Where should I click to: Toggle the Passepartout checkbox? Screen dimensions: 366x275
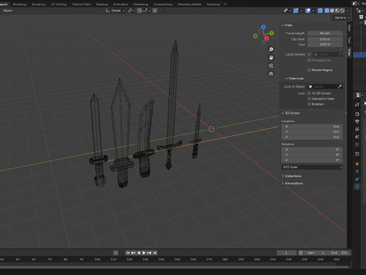tap(309, 60)
